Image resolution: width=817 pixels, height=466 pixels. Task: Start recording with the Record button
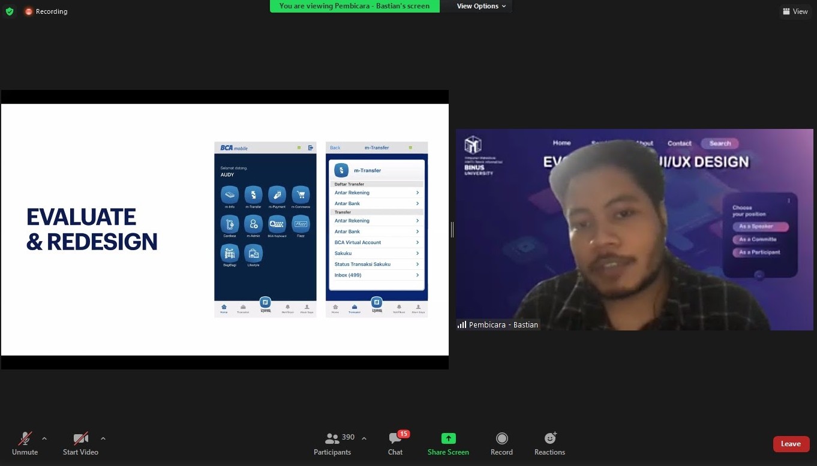click(x=501, y=444)
